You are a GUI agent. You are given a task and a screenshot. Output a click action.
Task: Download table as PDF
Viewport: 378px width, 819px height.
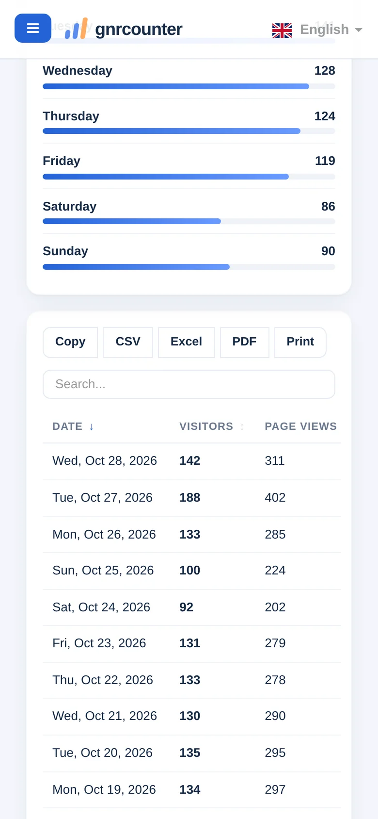(244, 342)
